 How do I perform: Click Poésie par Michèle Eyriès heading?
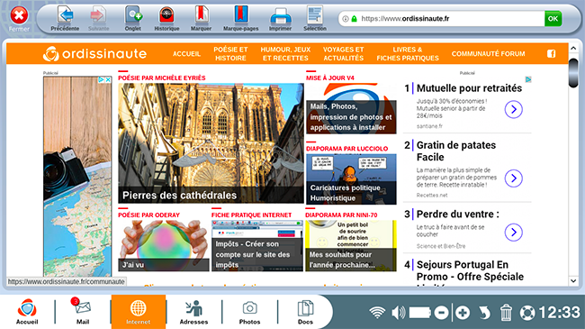(161, 78)
